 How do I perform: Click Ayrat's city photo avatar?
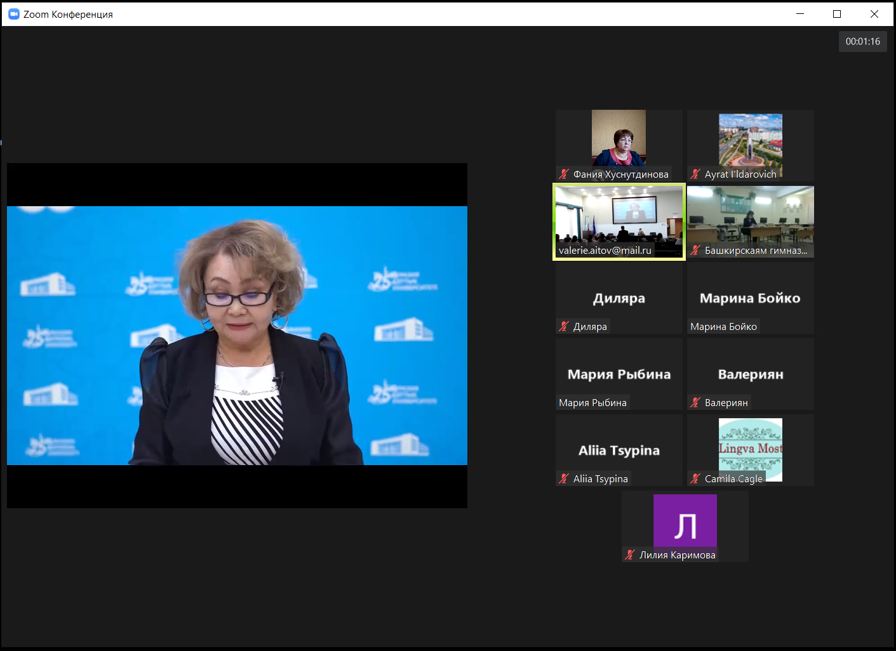click(x=750, y=143)
